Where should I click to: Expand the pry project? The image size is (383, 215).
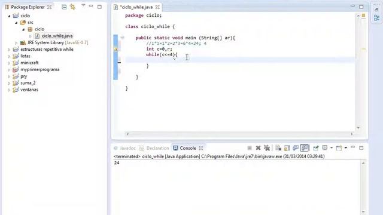9,76
